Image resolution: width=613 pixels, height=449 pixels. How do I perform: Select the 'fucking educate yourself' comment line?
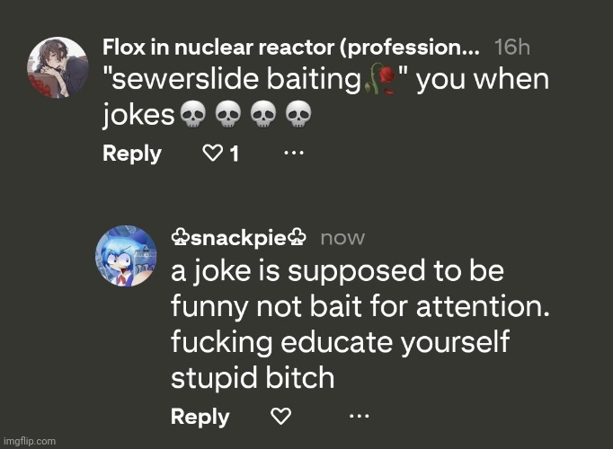point(340,341)
